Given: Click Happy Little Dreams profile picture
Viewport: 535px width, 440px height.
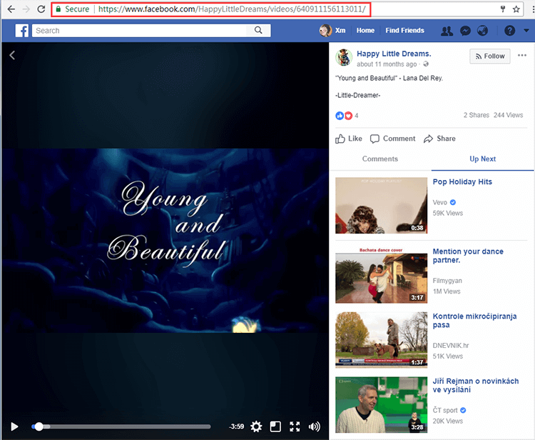Looking at the screenshot, I should (344, 57).
